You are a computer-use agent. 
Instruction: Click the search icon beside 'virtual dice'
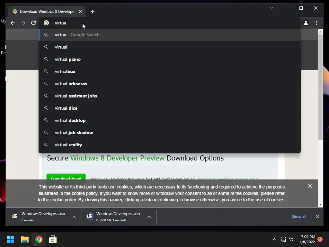click(46, 108)
